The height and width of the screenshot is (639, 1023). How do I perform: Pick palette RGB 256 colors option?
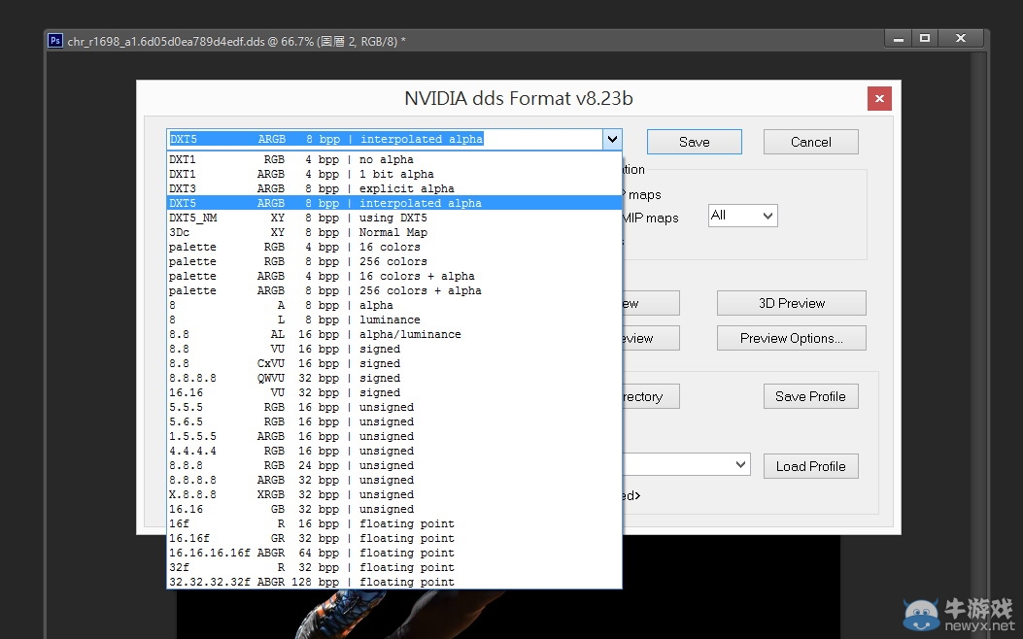[394, 261]
